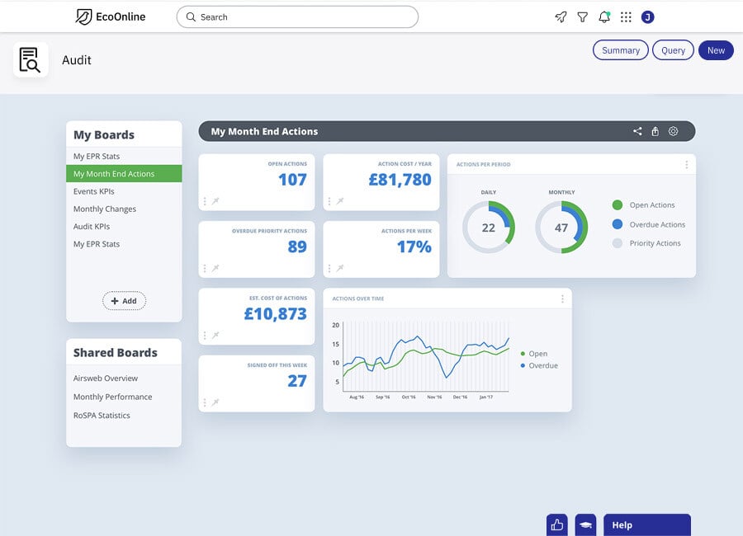The image size is (743, 536).
Task: Click the Daily donut chart showing 22
Action: coord(489,228)
